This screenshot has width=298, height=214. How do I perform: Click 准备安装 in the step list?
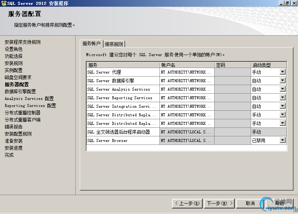tap(13, 141)
